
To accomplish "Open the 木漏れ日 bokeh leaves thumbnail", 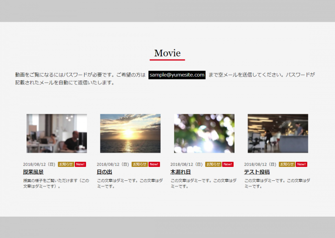I will pyautogui.click(x=204, y=133).
